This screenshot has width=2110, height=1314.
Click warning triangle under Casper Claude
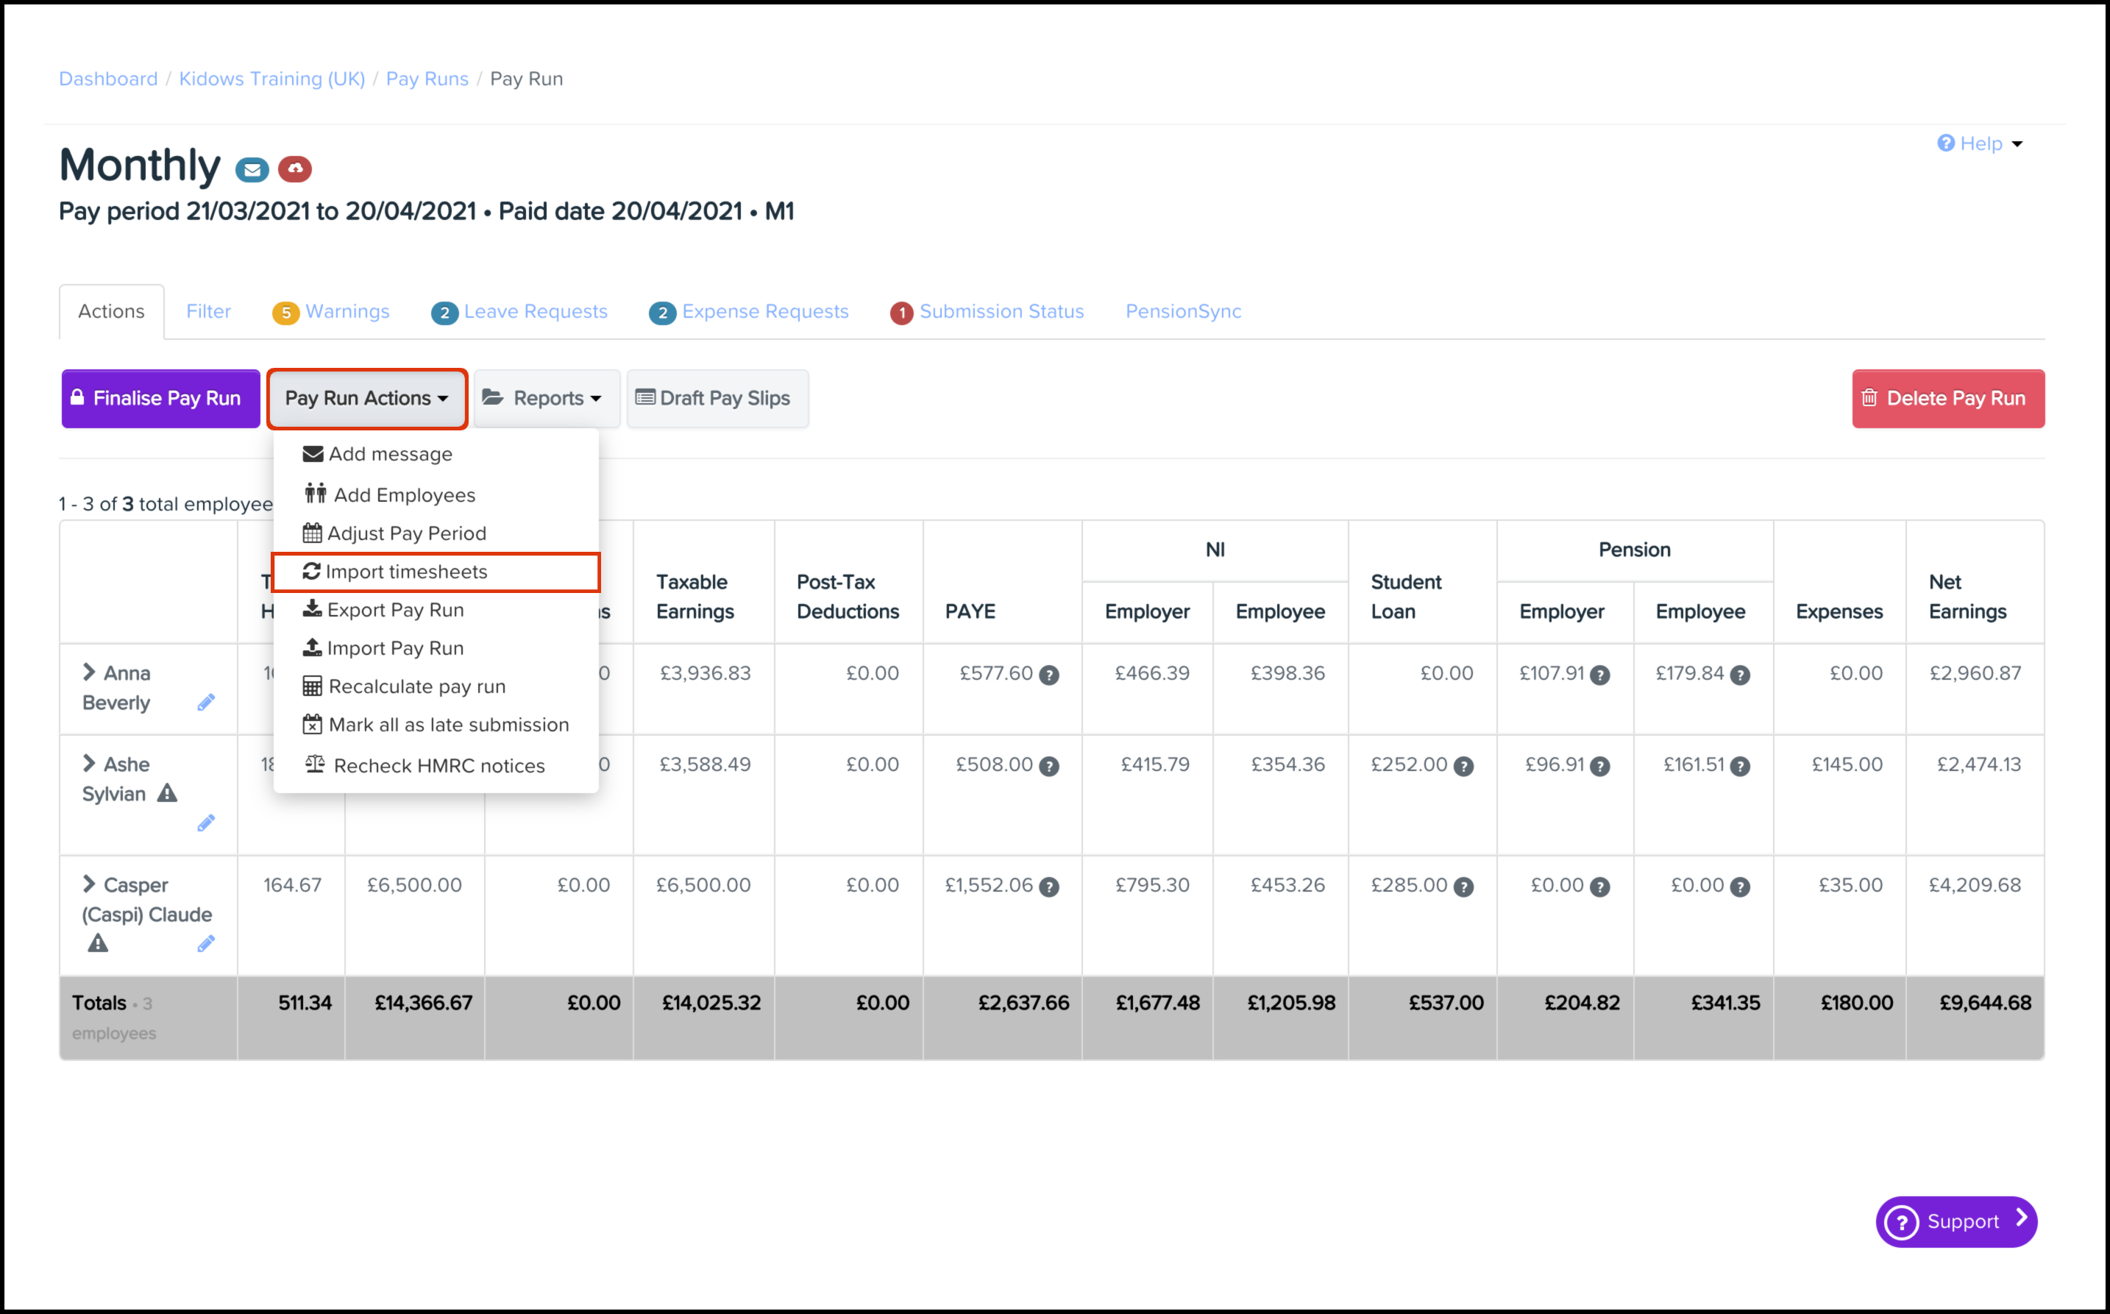pyautogui.click(x=98, y=944)
